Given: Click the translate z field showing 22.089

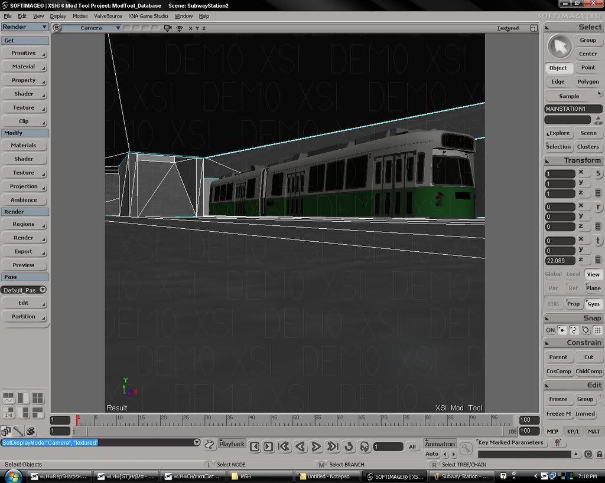Looking at the screenshot, I should [x=560, y=261].
